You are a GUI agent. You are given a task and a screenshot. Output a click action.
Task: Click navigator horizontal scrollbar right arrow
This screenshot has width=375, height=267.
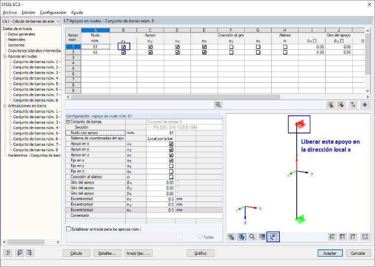(x=58, y=242)
